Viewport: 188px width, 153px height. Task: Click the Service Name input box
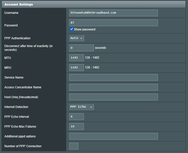click(113, 77)
